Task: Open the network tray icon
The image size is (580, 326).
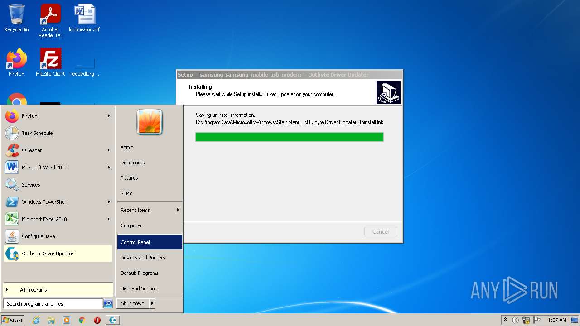Action: click(x=526, y=320)
